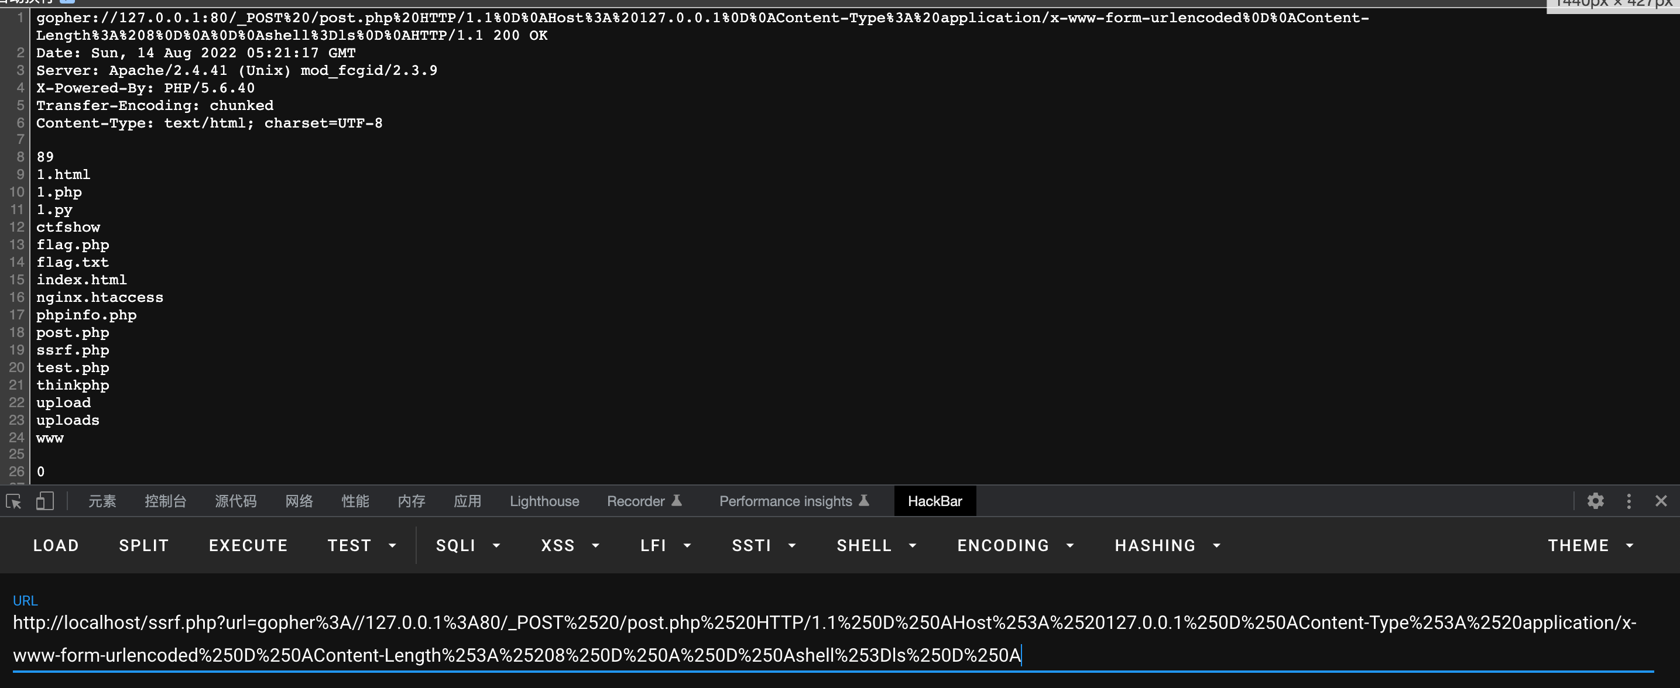Open the 应用 tab
This screenshot has width=1680, height=688.
coord(468,501)
